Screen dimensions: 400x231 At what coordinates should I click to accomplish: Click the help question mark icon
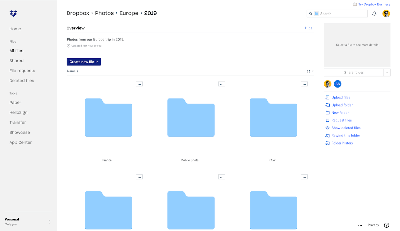pos(387,225)
